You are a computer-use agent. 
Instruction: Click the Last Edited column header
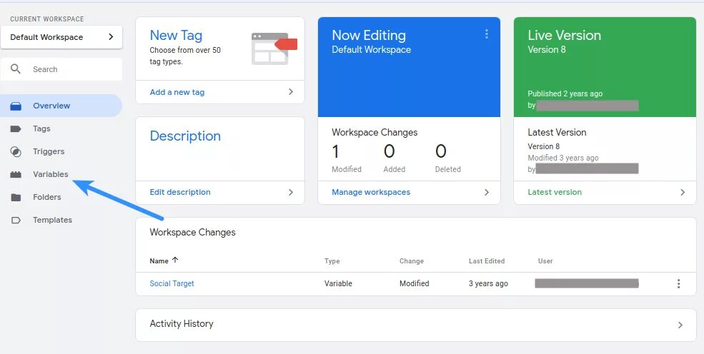[487, 261]
